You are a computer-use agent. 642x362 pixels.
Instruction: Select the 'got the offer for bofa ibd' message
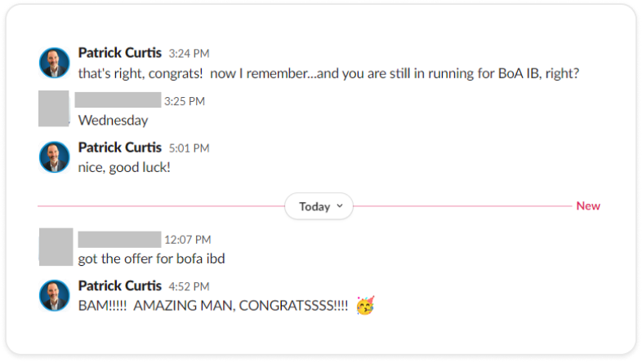pyautogui.click(x=151, y=259)
